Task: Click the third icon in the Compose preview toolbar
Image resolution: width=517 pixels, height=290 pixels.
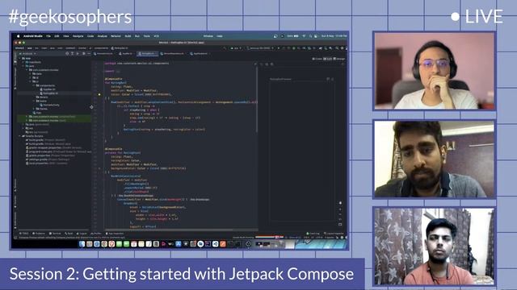Action: coord(272,64)
